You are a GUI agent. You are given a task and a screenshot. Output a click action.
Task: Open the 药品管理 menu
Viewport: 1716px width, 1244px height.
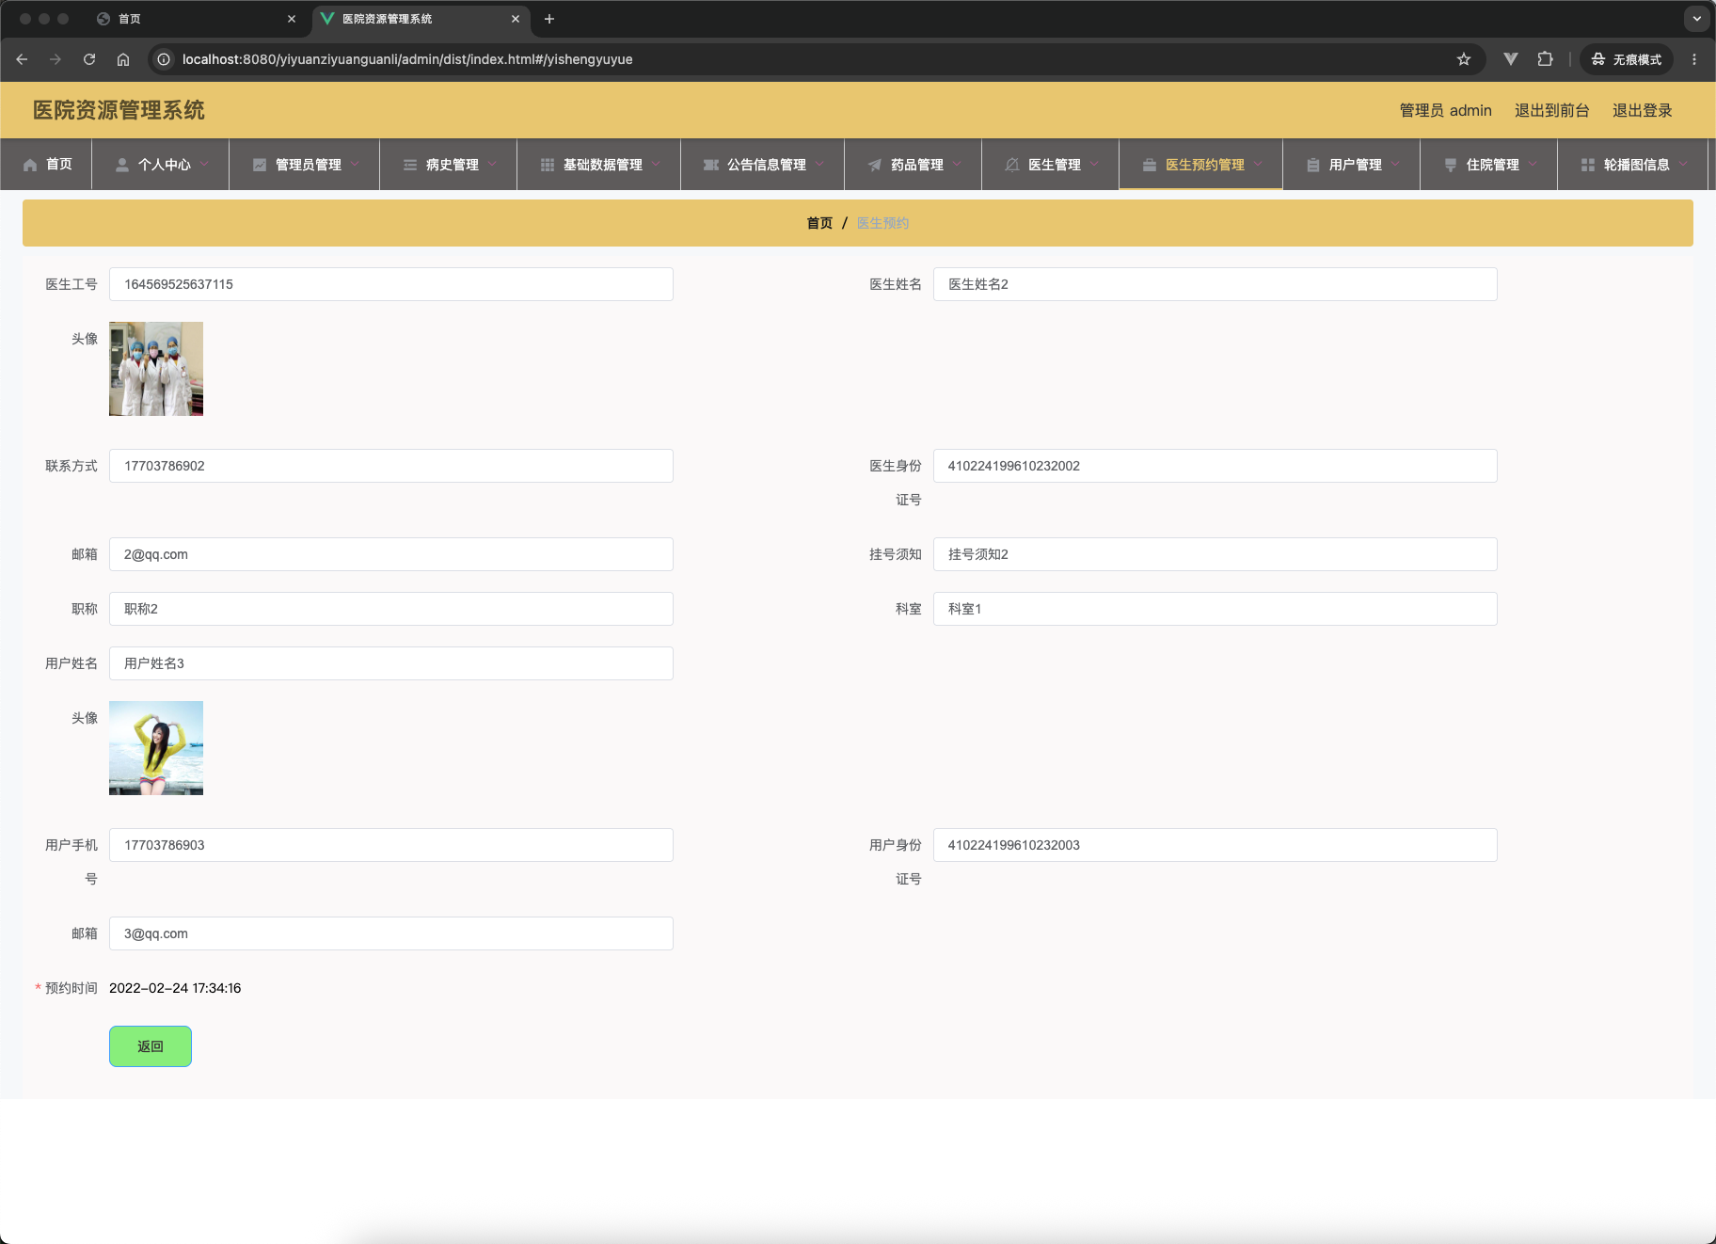pyautogui.click(x=913, y=165)
